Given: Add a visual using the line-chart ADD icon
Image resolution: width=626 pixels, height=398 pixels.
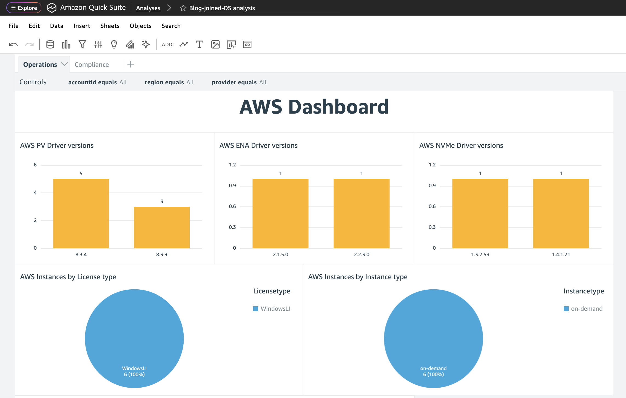Looking at the screenshot, I should pyautogui.click(x=184, y=44).
